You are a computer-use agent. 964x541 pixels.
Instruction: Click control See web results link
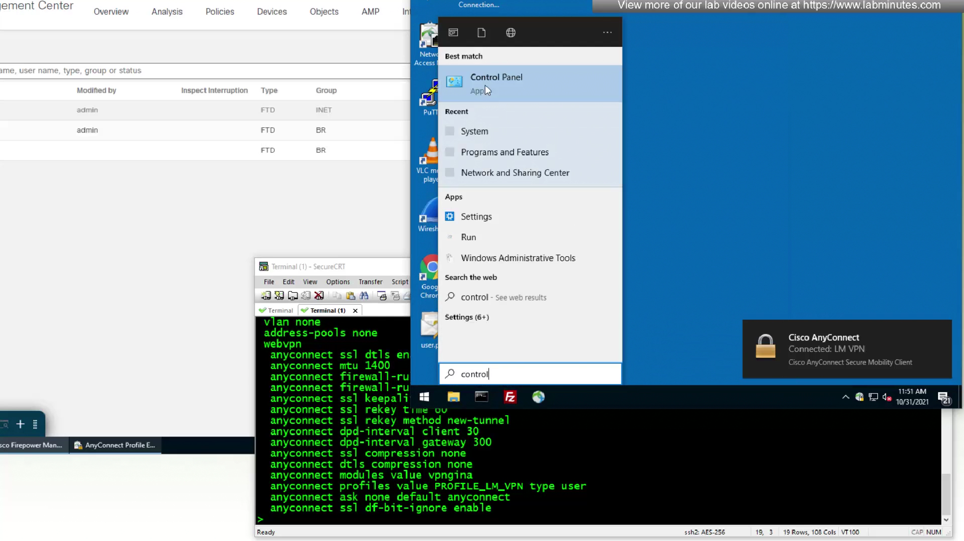(x=503, y=297)
